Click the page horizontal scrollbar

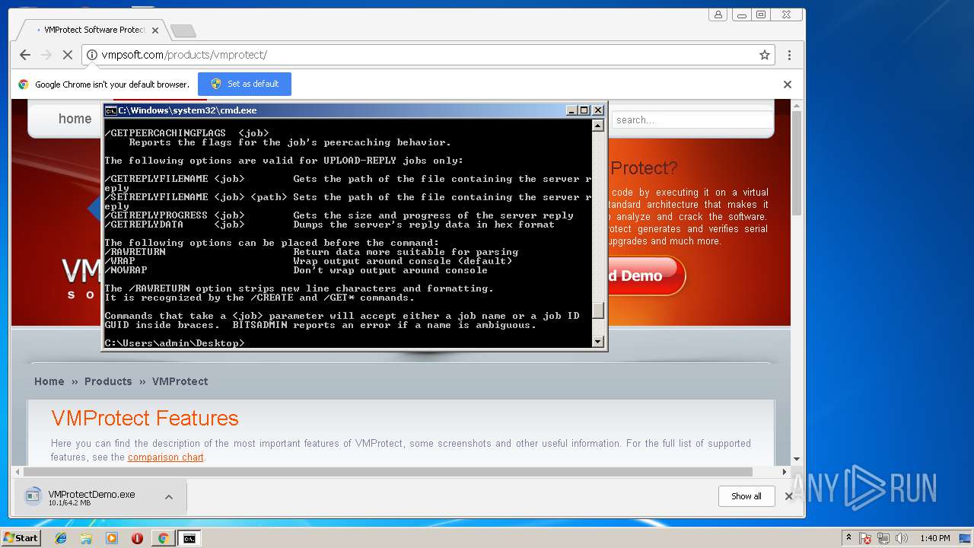(388, 472)
